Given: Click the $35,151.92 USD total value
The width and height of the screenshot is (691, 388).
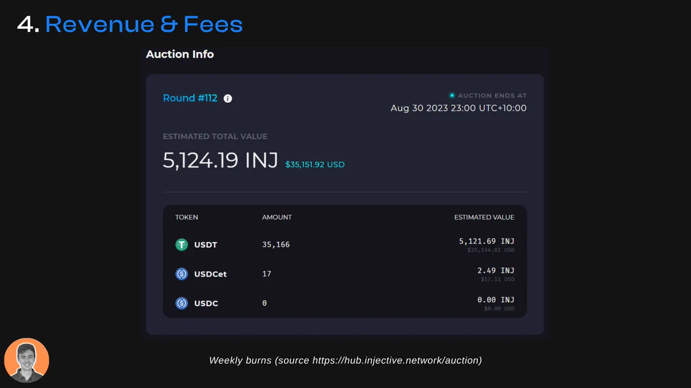Looking at the screenshot, I should tap(315, 164).
